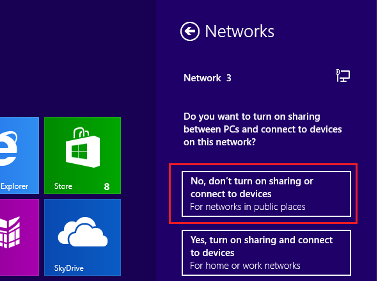
Task: Click 'For networks in public places' subtitle
Action: pos(248,207)
